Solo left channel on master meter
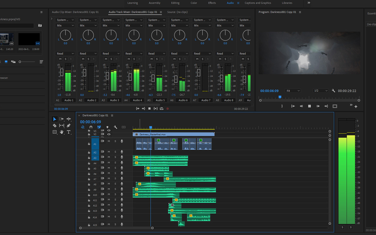The height and width of the screenshot is (235, 376). (x=342, y=227)
